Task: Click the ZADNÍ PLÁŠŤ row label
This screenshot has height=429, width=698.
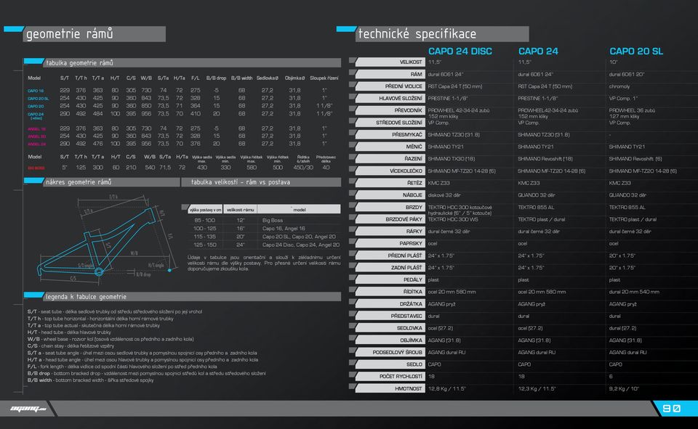Action: pos(390,267)
